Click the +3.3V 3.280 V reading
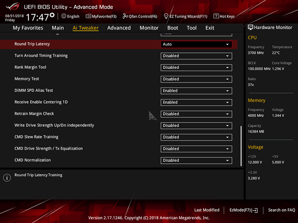 254,178
